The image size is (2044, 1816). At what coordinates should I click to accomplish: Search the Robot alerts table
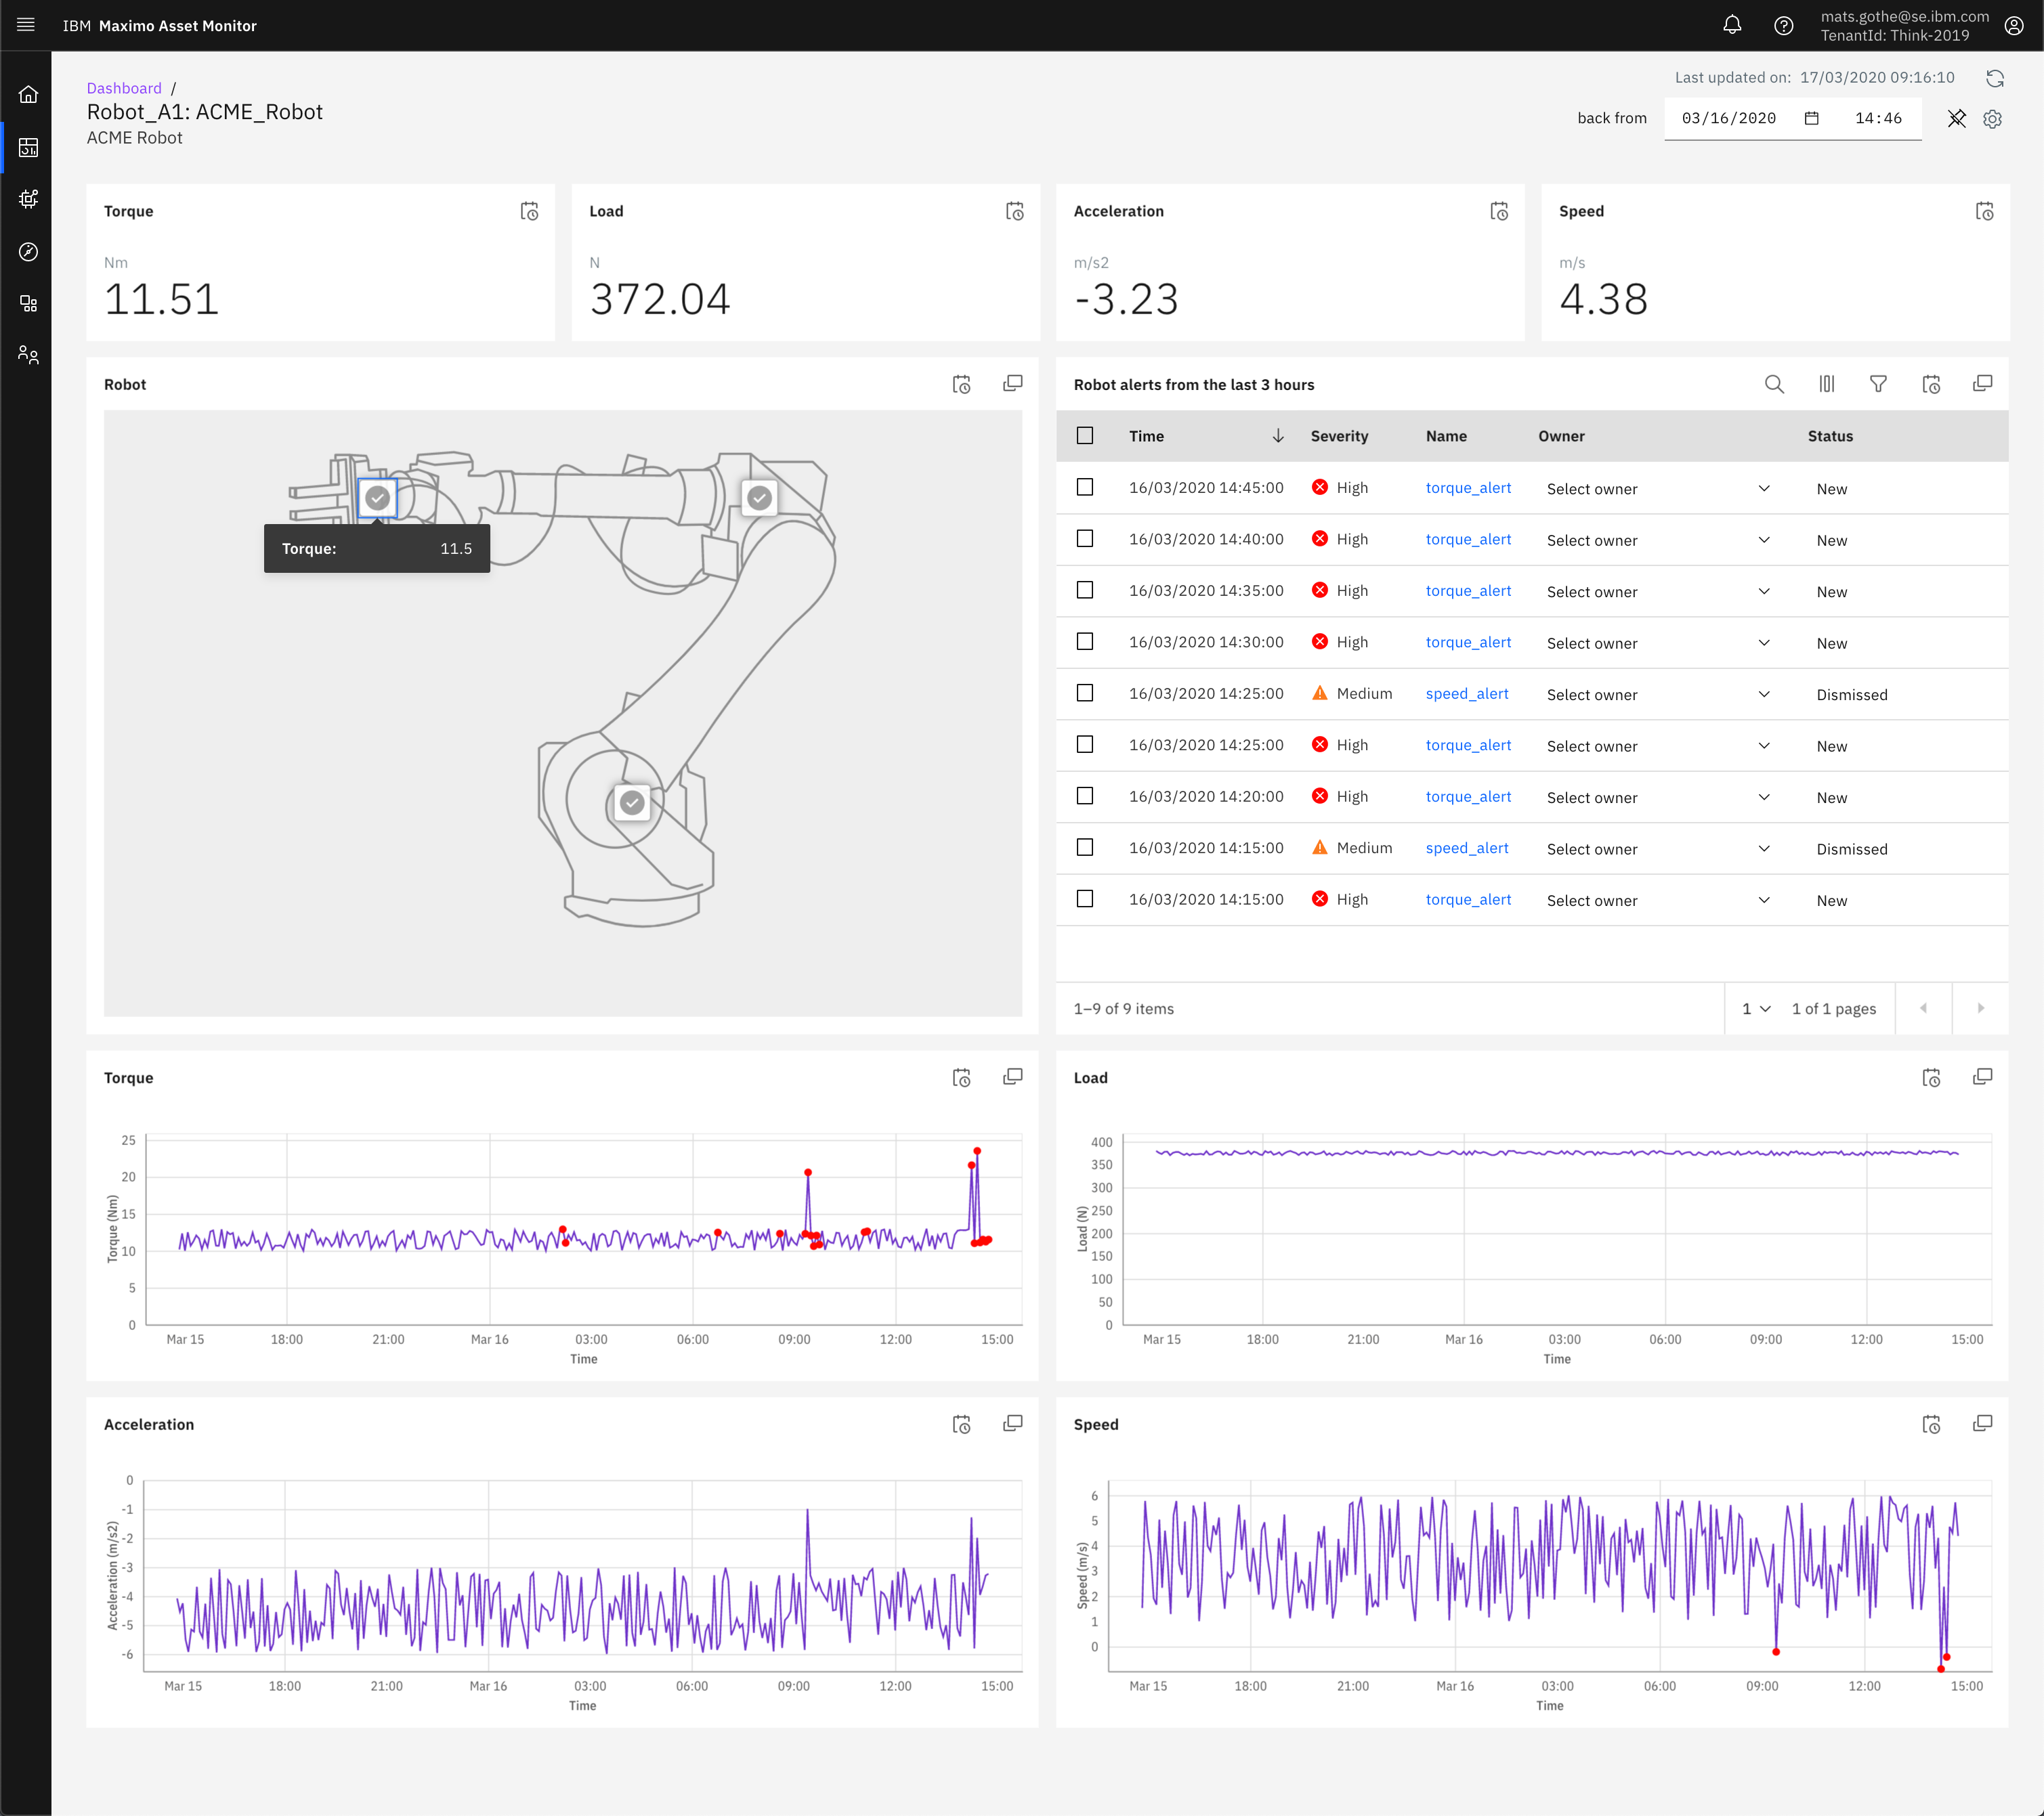pos(1774,383)
